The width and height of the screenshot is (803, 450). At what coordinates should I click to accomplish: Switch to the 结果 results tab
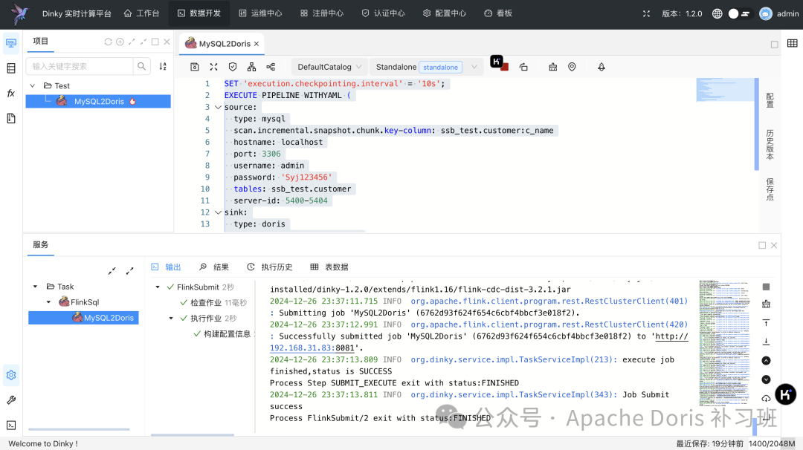(214, 267)
